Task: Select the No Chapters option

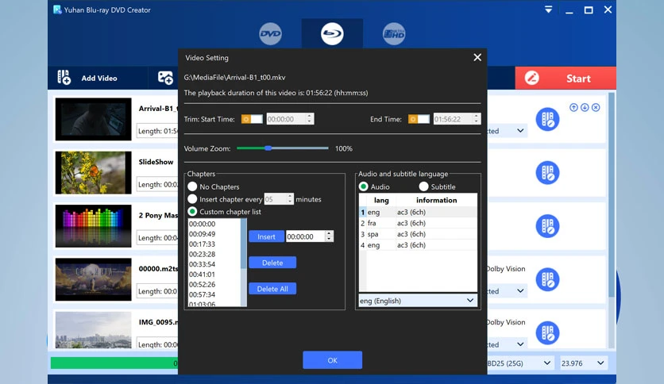Action: click(x=192, y=186)
